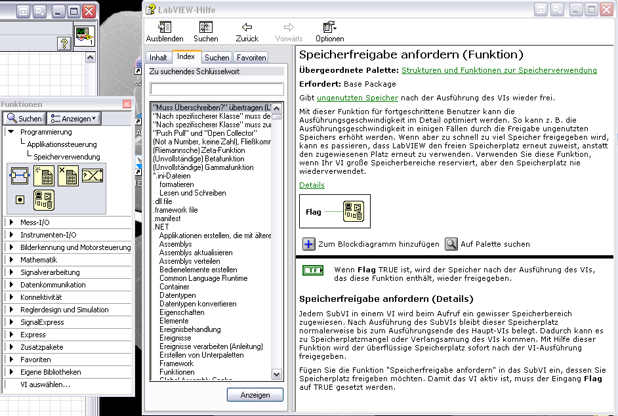The image size is (618, 416).
Task: Click the green TF boolean icon
Action: [313, 270]
